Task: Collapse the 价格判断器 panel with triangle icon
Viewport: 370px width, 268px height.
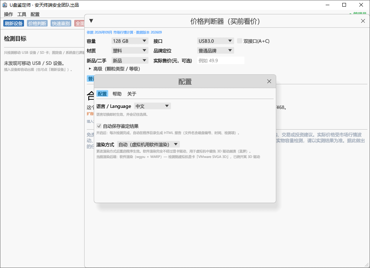Action: [x=91, y=21]
